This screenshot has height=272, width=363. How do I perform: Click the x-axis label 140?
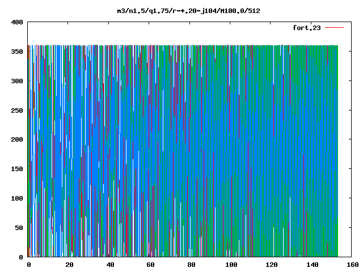(x=313, y=265)
